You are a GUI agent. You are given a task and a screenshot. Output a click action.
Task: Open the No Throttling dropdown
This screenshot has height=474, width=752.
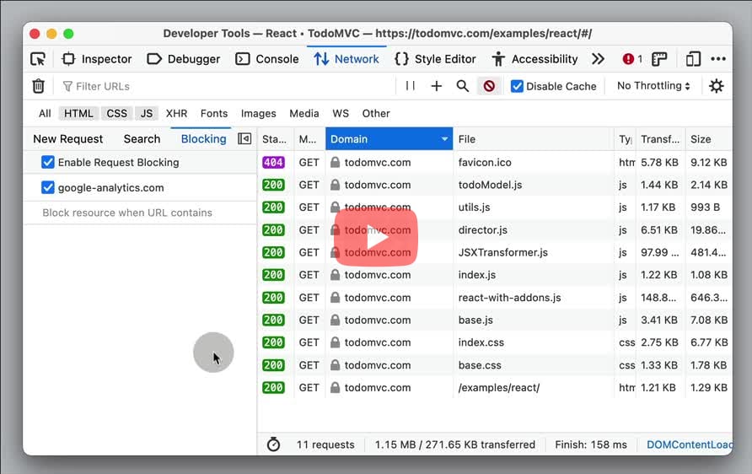pyautogui.click(x=653, y=86)
